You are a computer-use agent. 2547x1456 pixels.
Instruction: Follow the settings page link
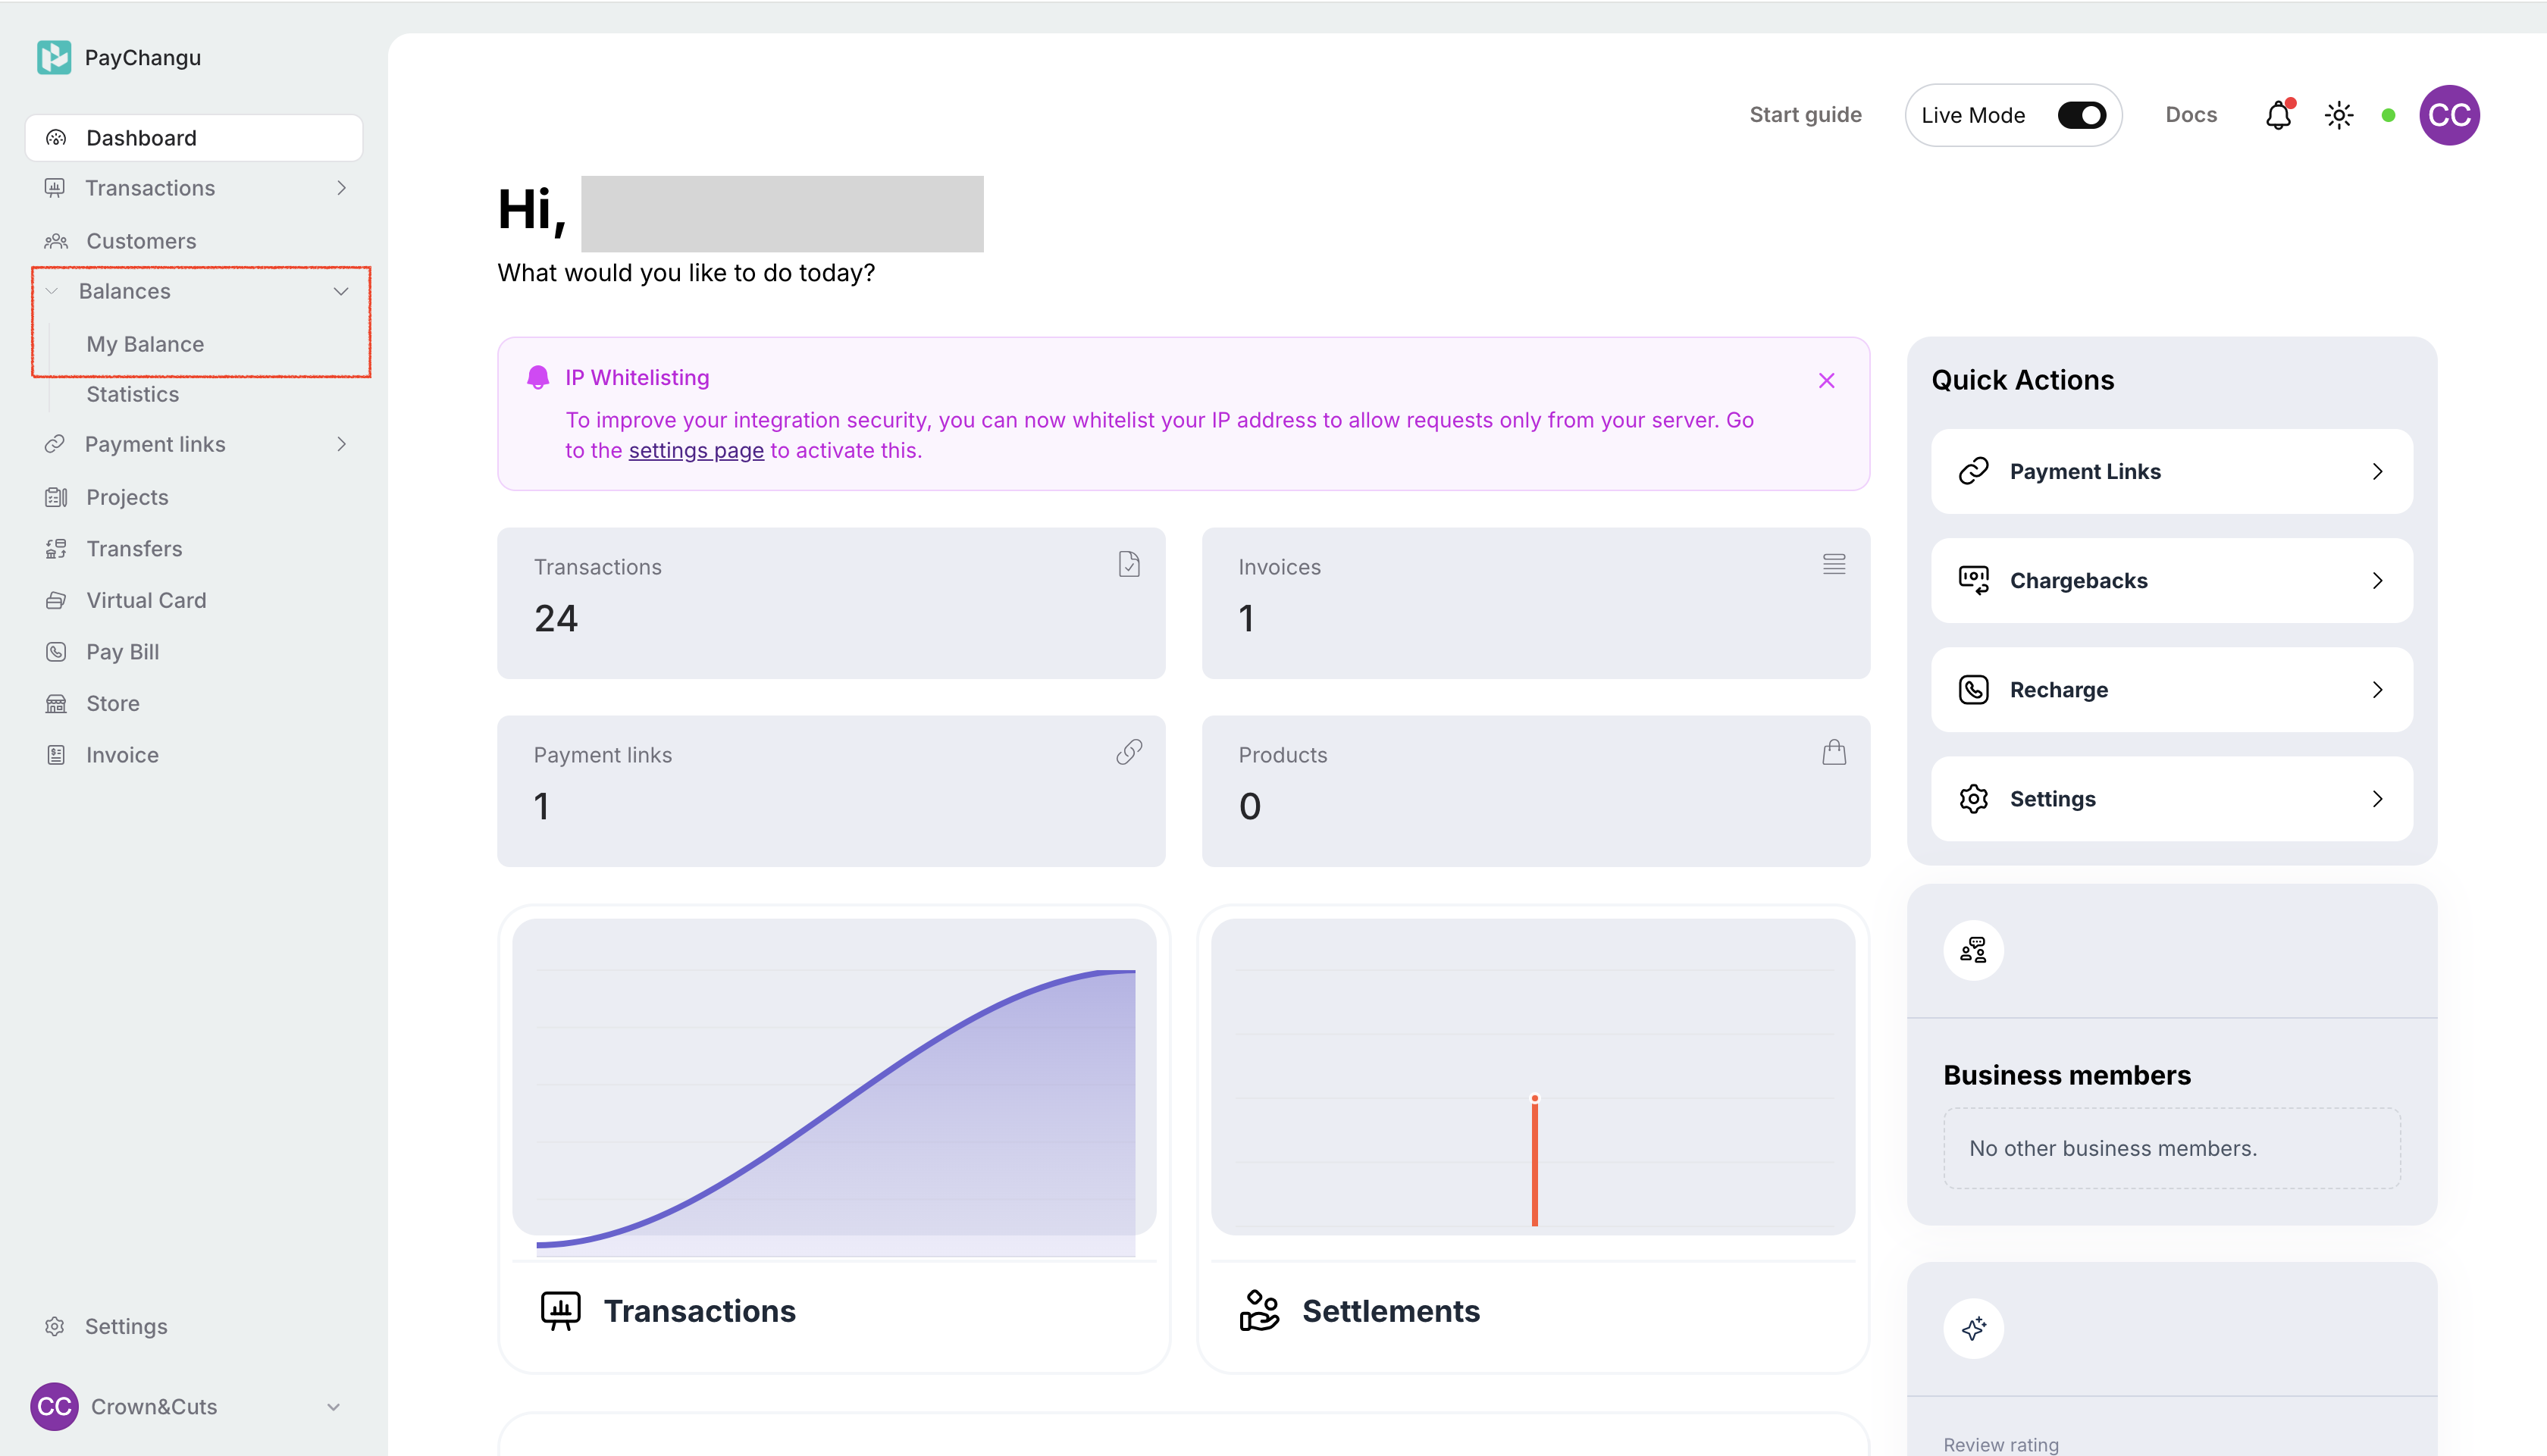tap(696, 450)
